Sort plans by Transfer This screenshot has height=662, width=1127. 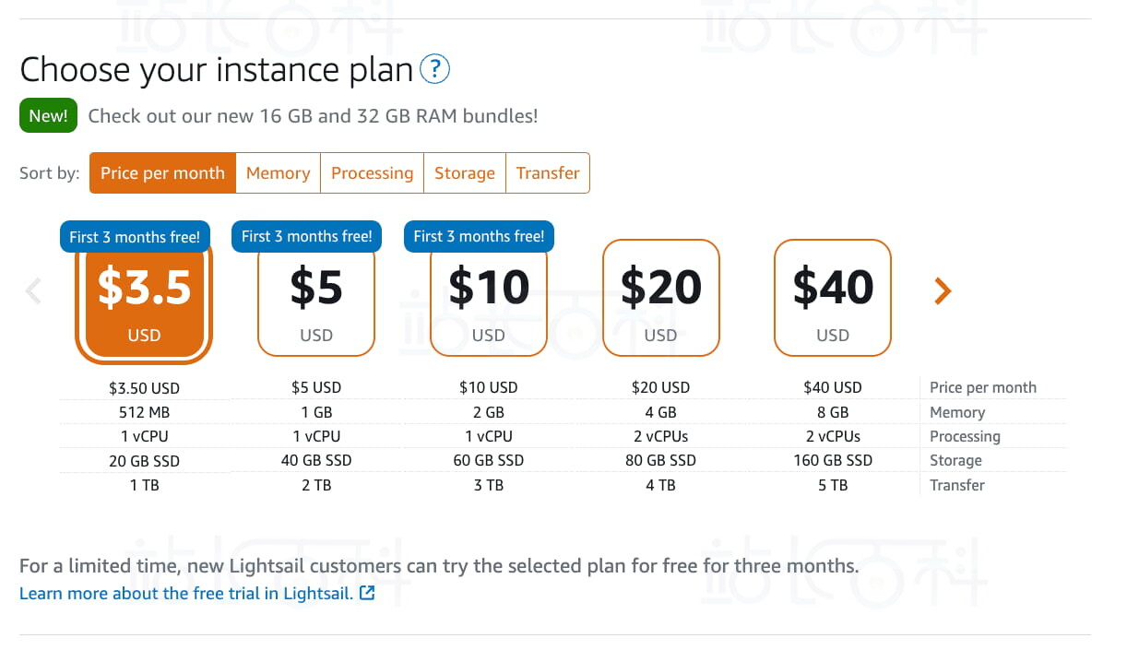point(548,173)
